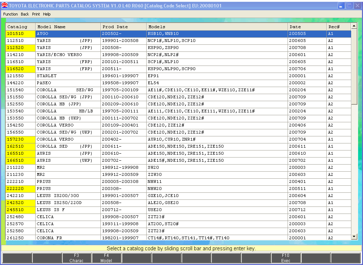Screen dimensions: 363x265
Task: Select the YARIS/ECHO VERSO row
Action: tap(178, 55)
